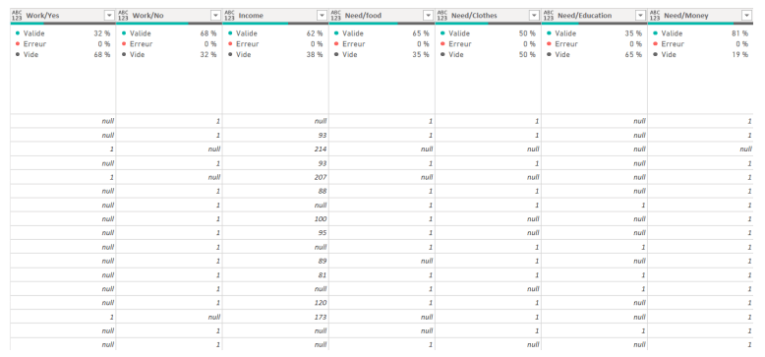Select the Income cell with value 214

click(x=275, y=149)
